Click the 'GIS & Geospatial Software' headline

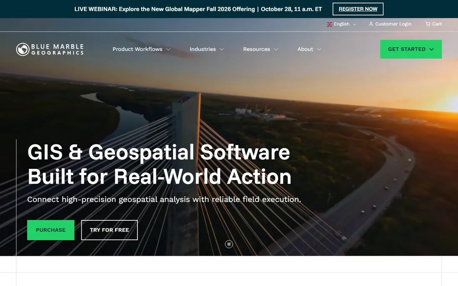click(x=159, y=152)
